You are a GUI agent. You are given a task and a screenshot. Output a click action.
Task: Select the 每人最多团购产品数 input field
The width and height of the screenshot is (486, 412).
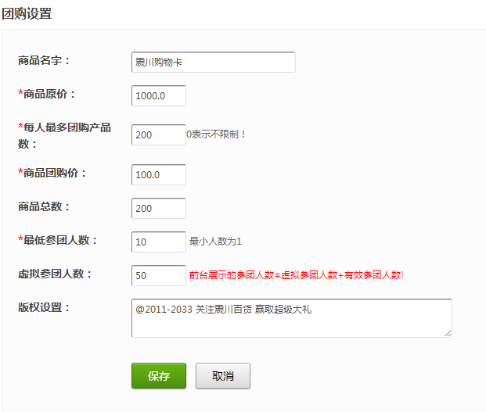point(159,134)
